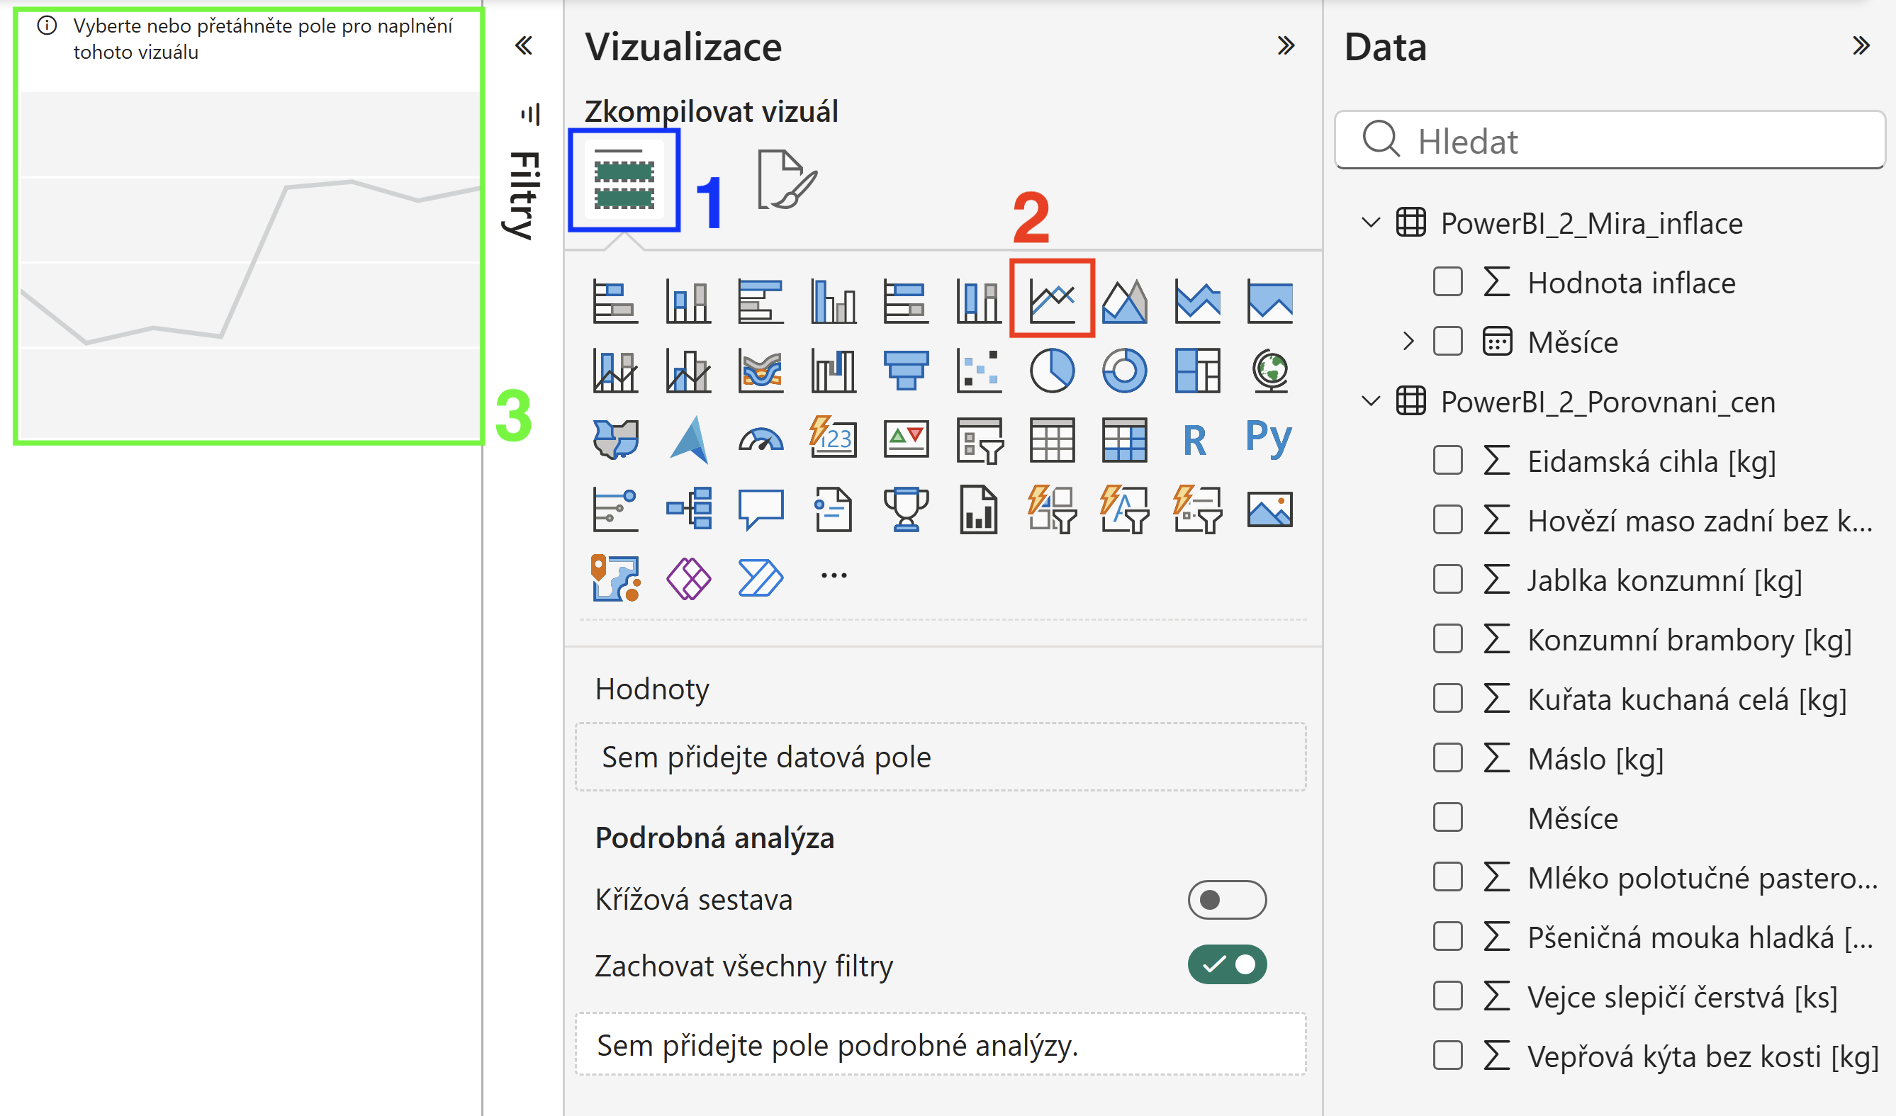Check the Kuřata kuchaná celá [kg] field

pyautogui.click(x=1447, y=699)
